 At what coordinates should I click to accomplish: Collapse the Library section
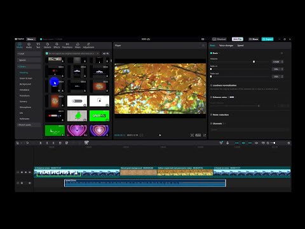29,67
